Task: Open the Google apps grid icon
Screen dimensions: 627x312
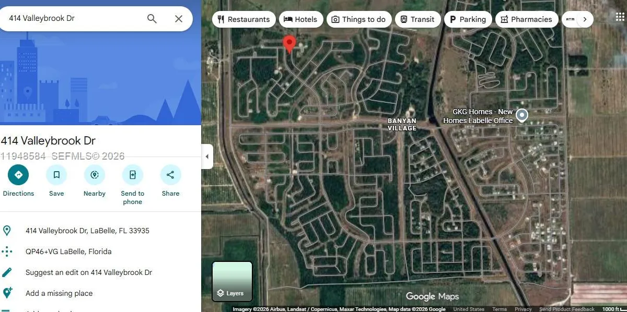Action: tap(620, 17)
